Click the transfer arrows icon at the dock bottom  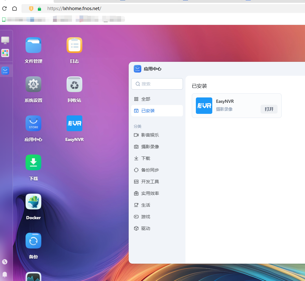point(5,262)
